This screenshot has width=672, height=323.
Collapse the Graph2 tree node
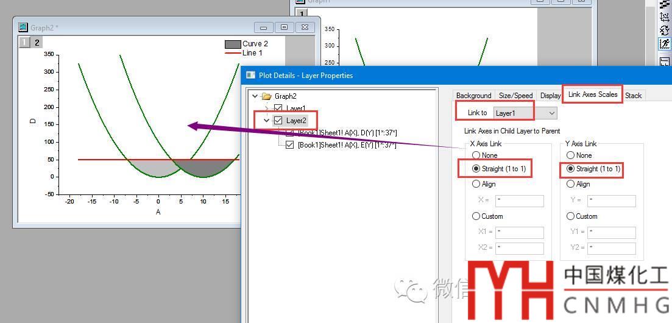point(256,96)
